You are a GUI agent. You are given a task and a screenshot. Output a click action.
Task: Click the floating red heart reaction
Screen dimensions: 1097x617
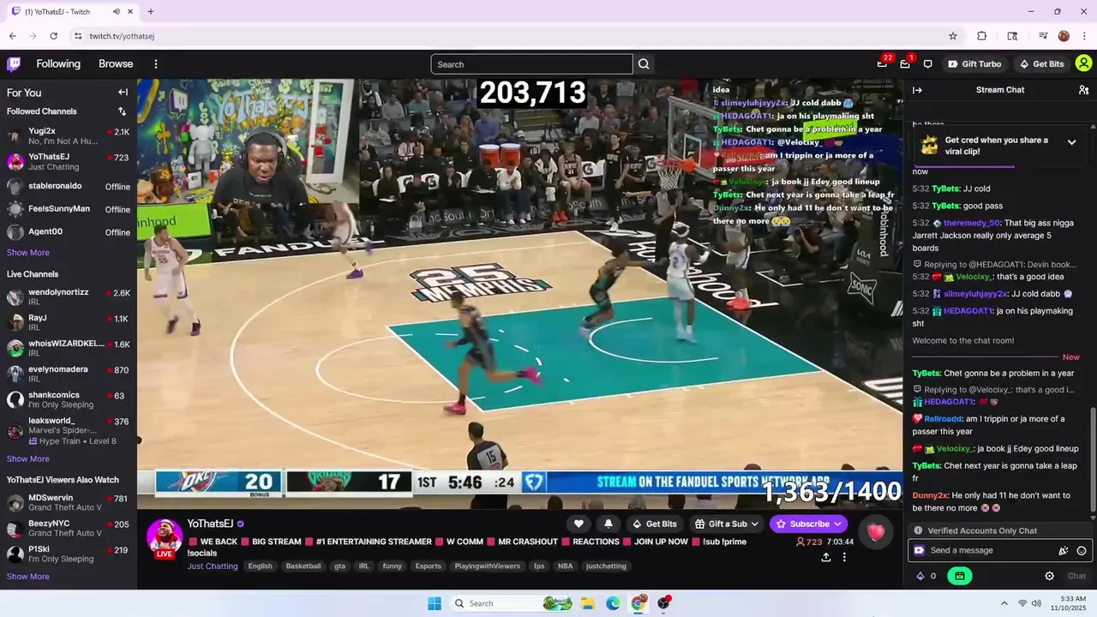[x=875, y=533]
